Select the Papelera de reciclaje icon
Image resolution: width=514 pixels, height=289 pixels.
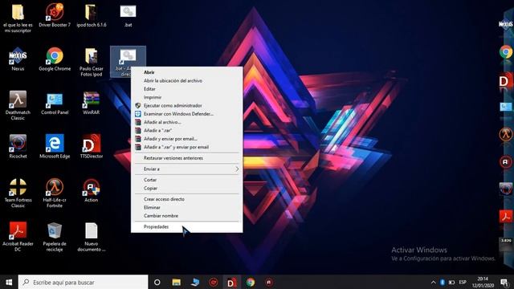(55, 237)
